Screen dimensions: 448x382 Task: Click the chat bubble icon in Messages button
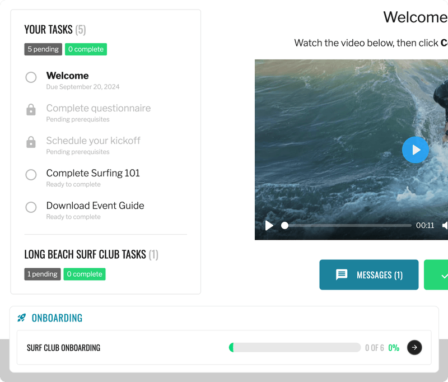tap(342, 274)
